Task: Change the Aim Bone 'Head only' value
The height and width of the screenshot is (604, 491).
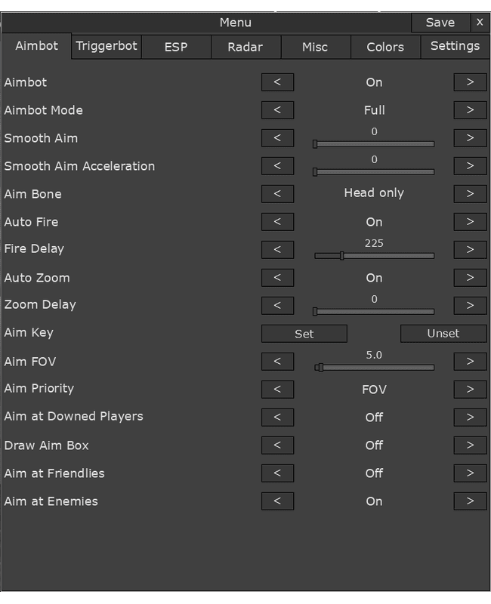Action: point(374,193)
